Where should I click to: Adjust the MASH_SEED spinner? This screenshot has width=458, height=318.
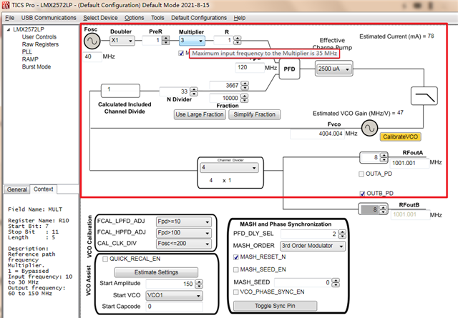tap(336, 283)
